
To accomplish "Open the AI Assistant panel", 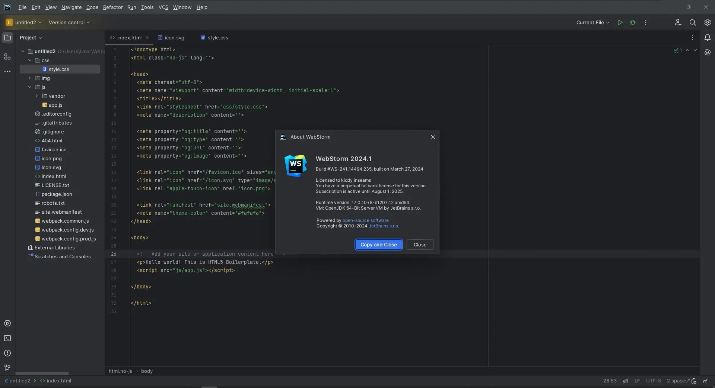I will tap(708, 52).
